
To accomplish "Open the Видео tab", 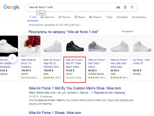I will [80, 17].
